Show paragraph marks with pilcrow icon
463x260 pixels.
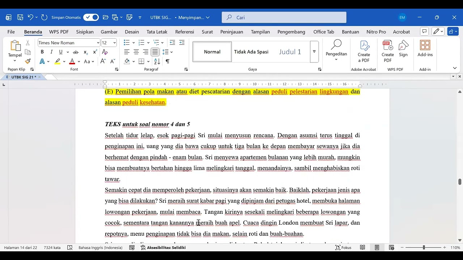tap(167, 61)
